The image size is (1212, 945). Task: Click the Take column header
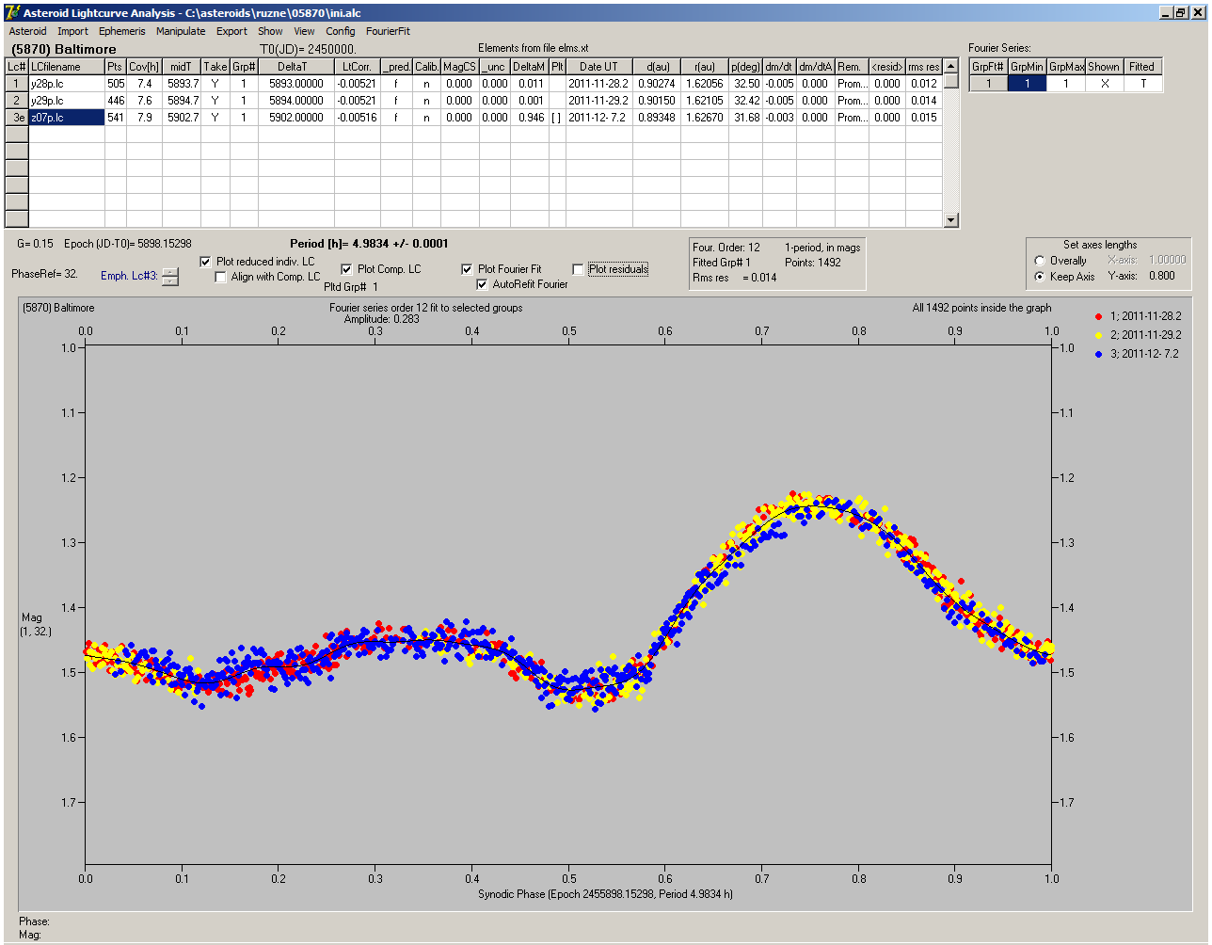coord(215,67)
